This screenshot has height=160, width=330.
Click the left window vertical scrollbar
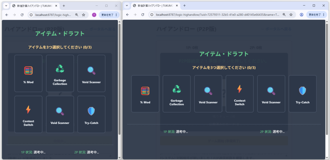[x=120, y=80]
